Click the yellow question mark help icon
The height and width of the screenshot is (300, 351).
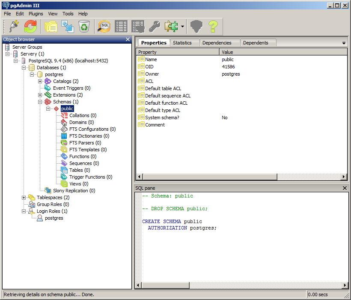[x=213, y=26]
